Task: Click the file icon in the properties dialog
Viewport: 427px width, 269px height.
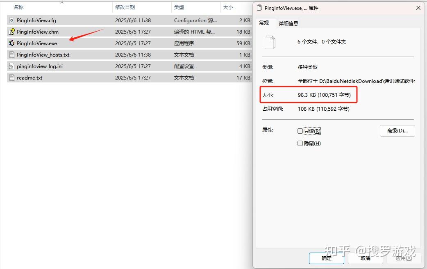Action: (x=269, y=42)
